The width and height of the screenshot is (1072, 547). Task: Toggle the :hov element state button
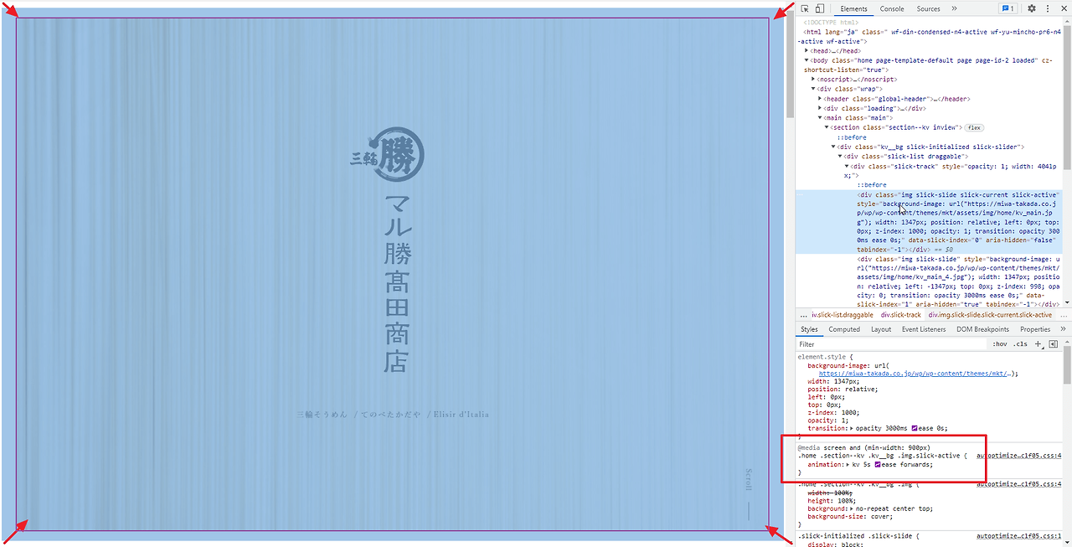coord(999,344)
